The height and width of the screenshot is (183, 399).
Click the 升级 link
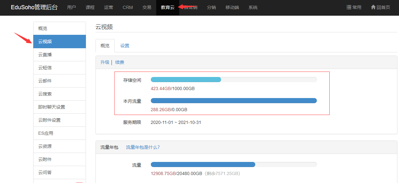105,62
